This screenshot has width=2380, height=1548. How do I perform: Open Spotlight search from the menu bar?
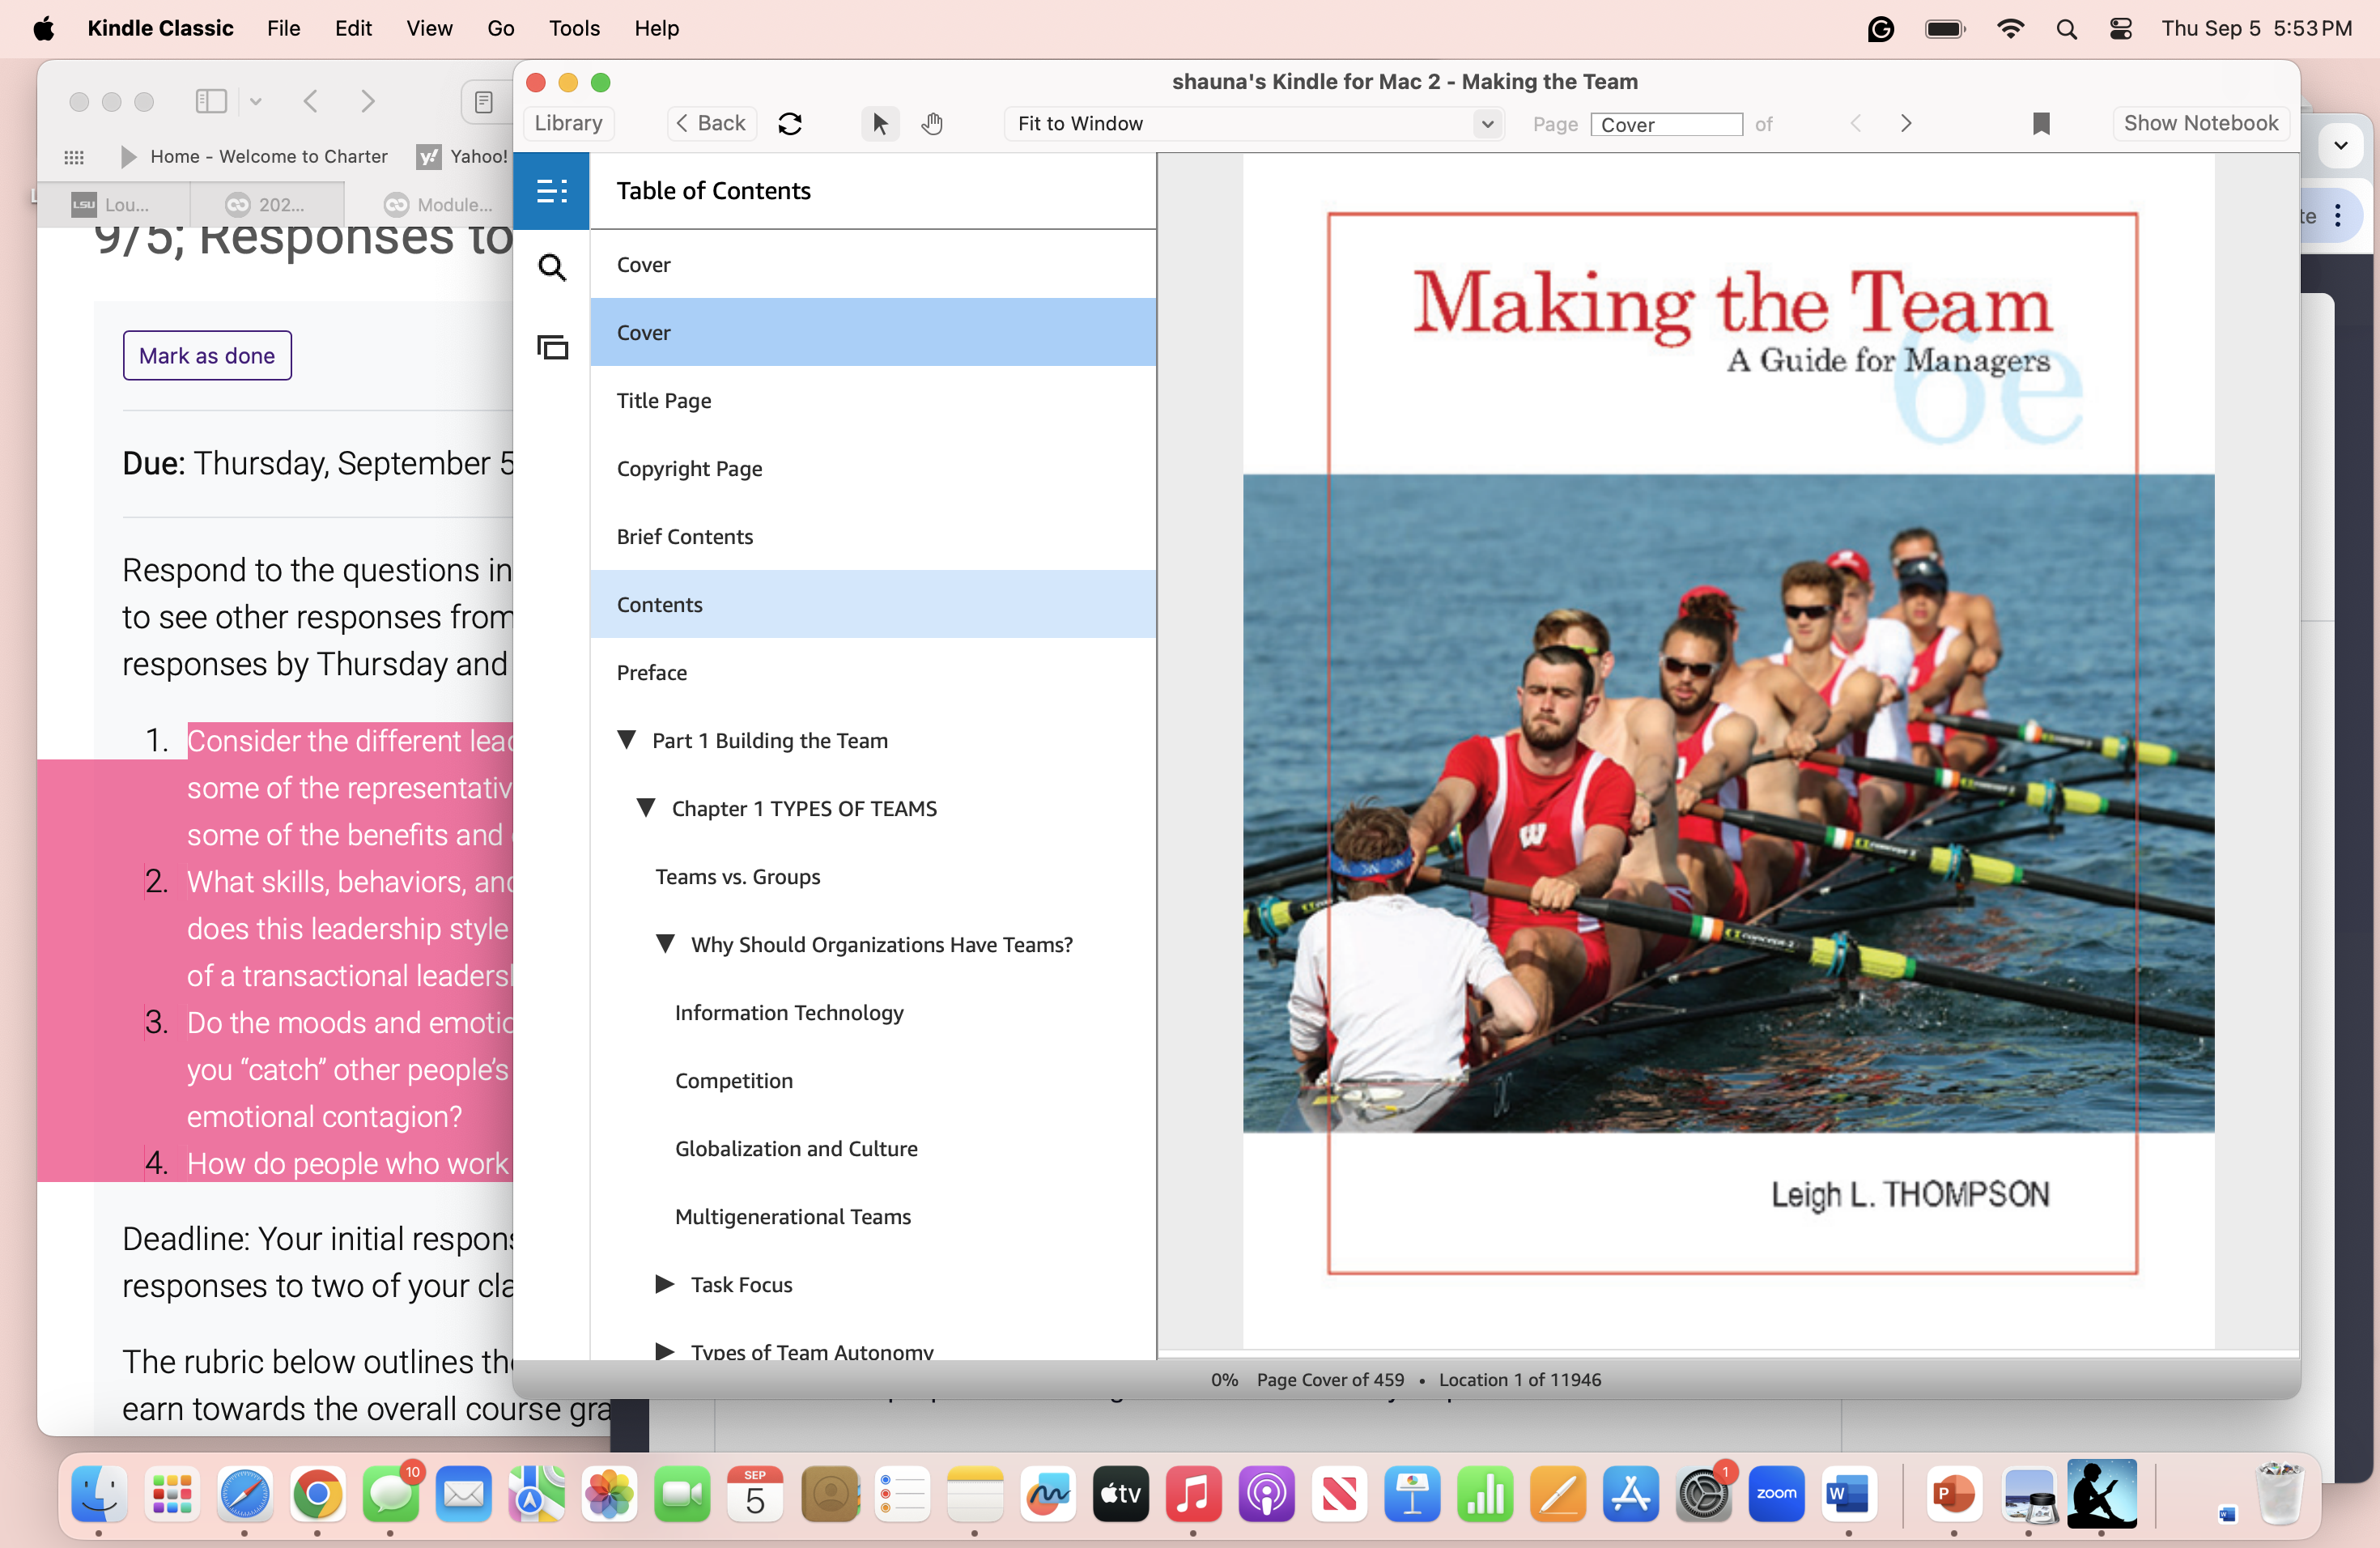tap(2066, 28)
